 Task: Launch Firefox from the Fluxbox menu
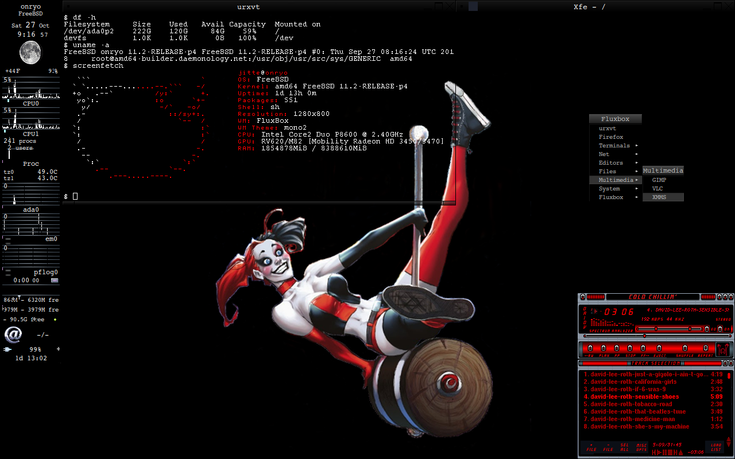click(616, 137)
